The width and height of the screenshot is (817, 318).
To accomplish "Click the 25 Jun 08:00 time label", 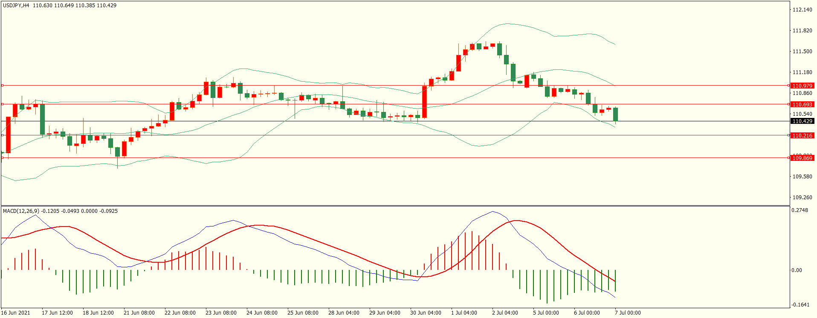I will pyautogui.click(x=303, y=313).
